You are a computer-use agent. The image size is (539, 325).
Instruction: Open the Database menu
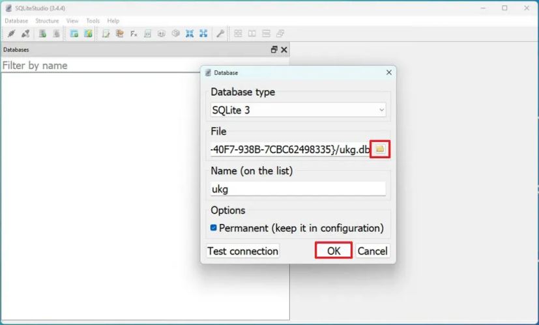(16, 21)
